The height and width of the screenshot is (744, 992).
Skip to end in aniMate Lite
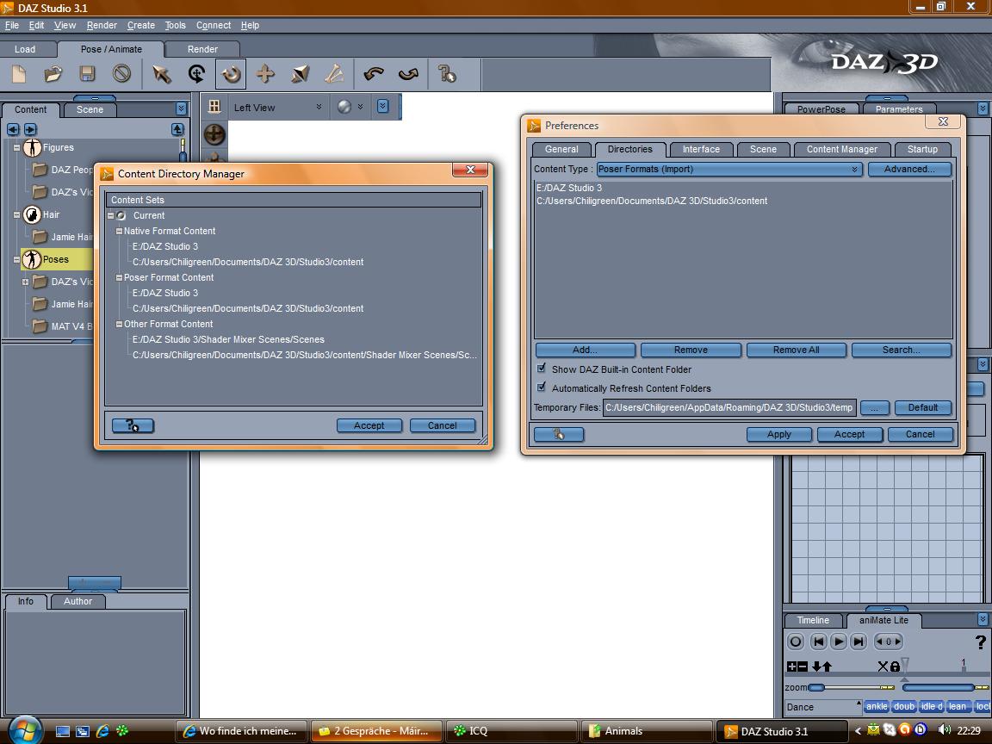pyautogui.click(x=858, y=642)
